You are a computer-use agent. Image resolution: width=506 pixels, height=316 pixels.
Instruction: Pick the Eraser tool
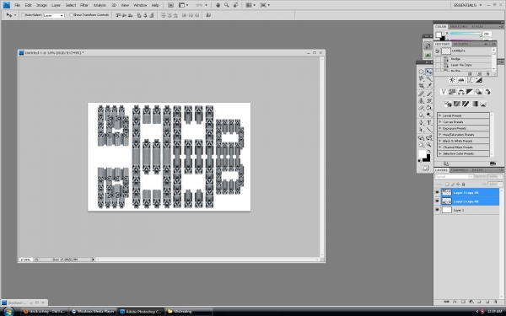coord(422,108)
